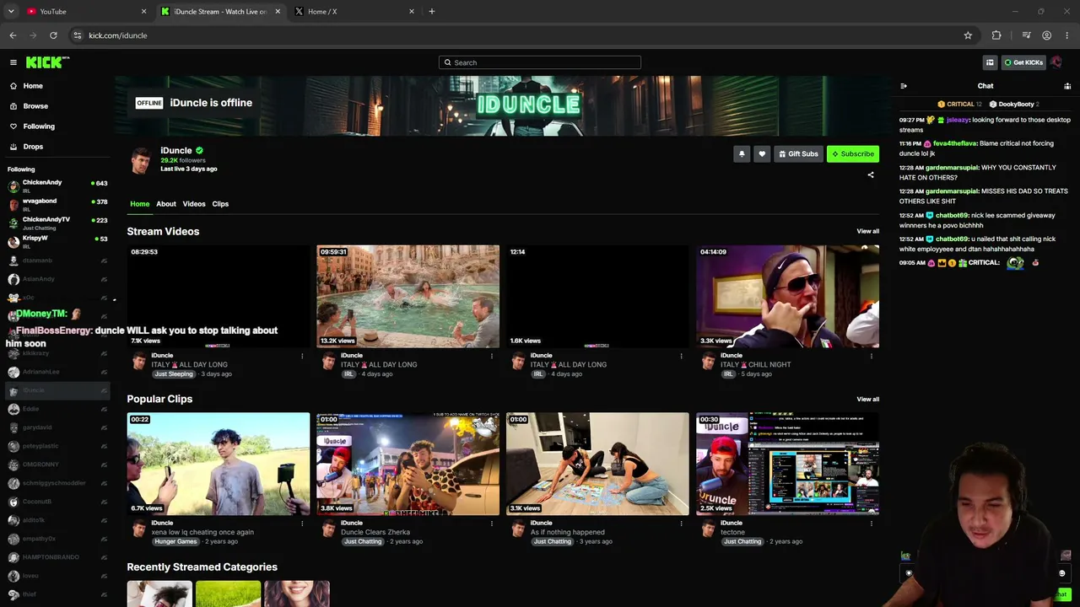This screenshot has height=607, width=1080.
Task: Open the 04:14:09 ITALY CHILL NIGHT video
Action: point(787,297)
